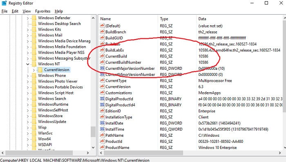Click the Windows Kits folder icon
The image size is (286, 162).
point(34,29)
